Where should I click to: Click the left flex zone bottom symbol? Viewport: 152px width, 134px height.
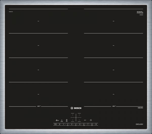pos(39,106)
